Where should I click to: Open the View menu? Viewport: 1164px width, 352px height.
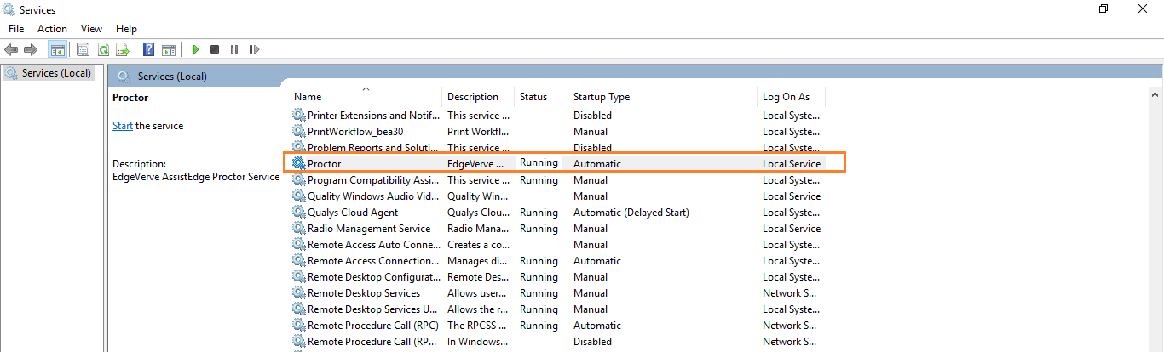(x=91, y=29)
